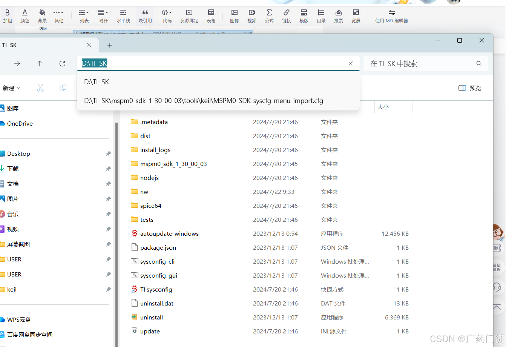Image resolution: width=506 pixels, height=347 pixels.
Task: Click the 大小 column header
Action: 383,107
